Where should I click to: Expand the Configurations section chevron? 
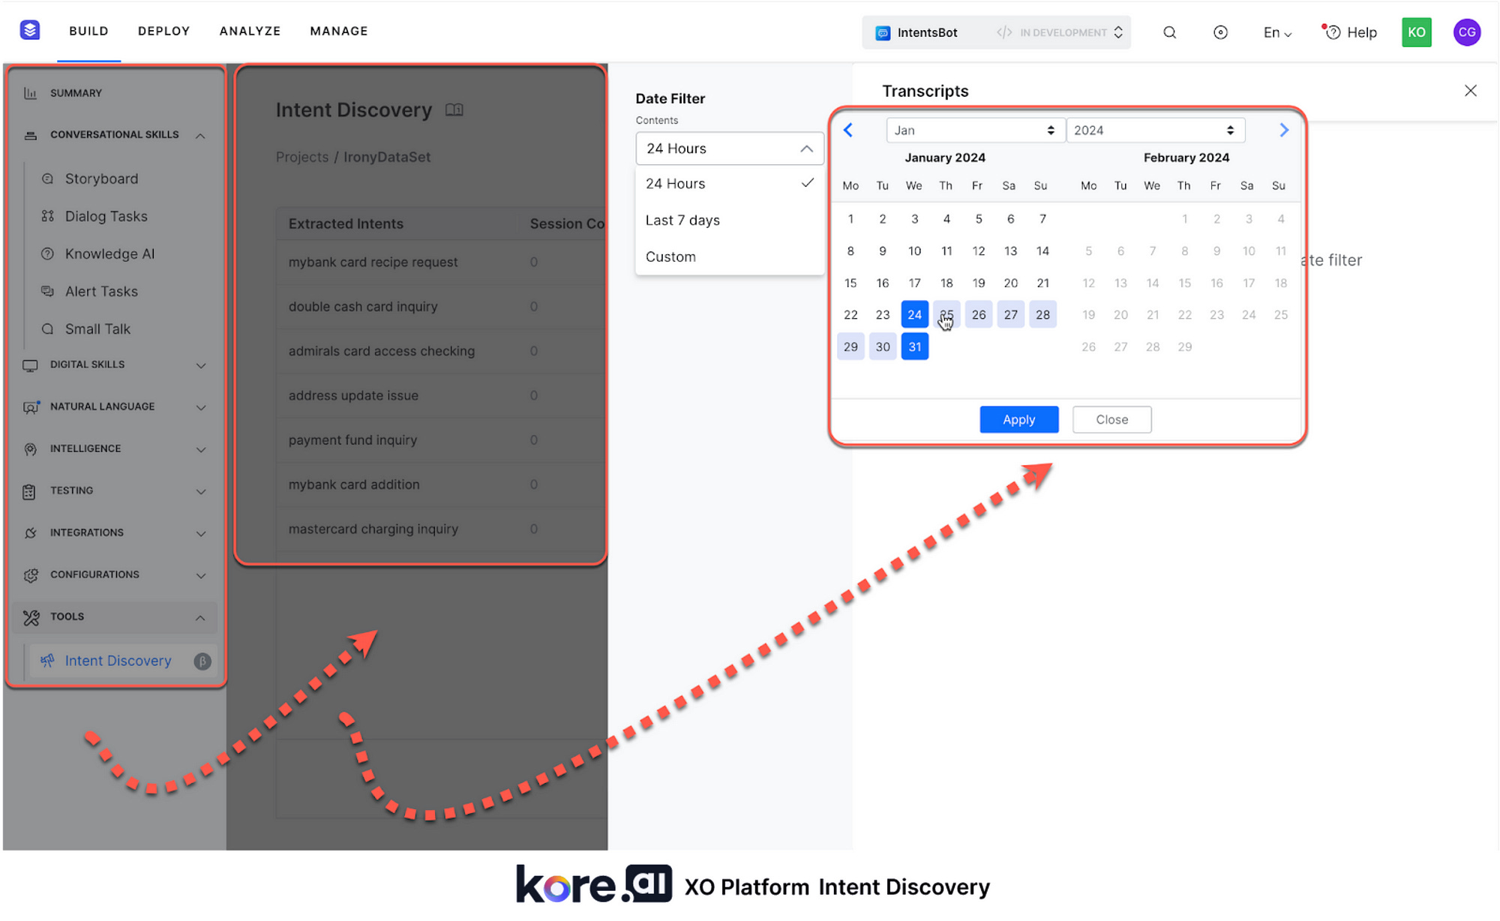coord(201,575)
